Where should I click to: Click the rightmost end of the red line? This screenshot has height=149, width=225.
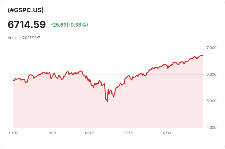[x=203, y=56]
